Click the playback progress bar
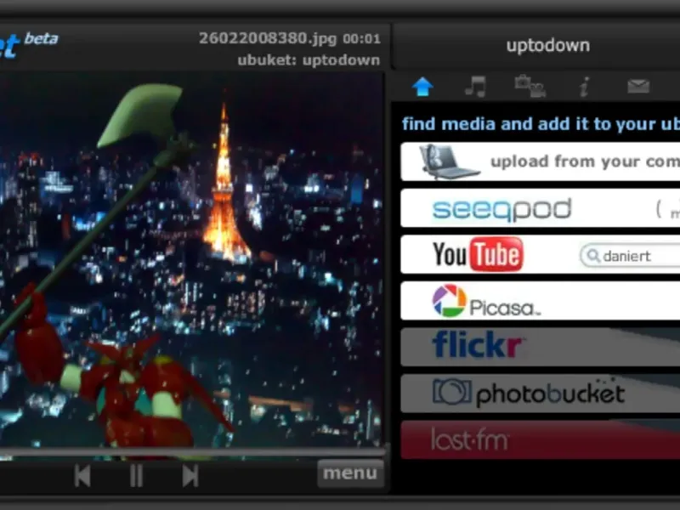The image size is (680, 510). tap(192, 453)
